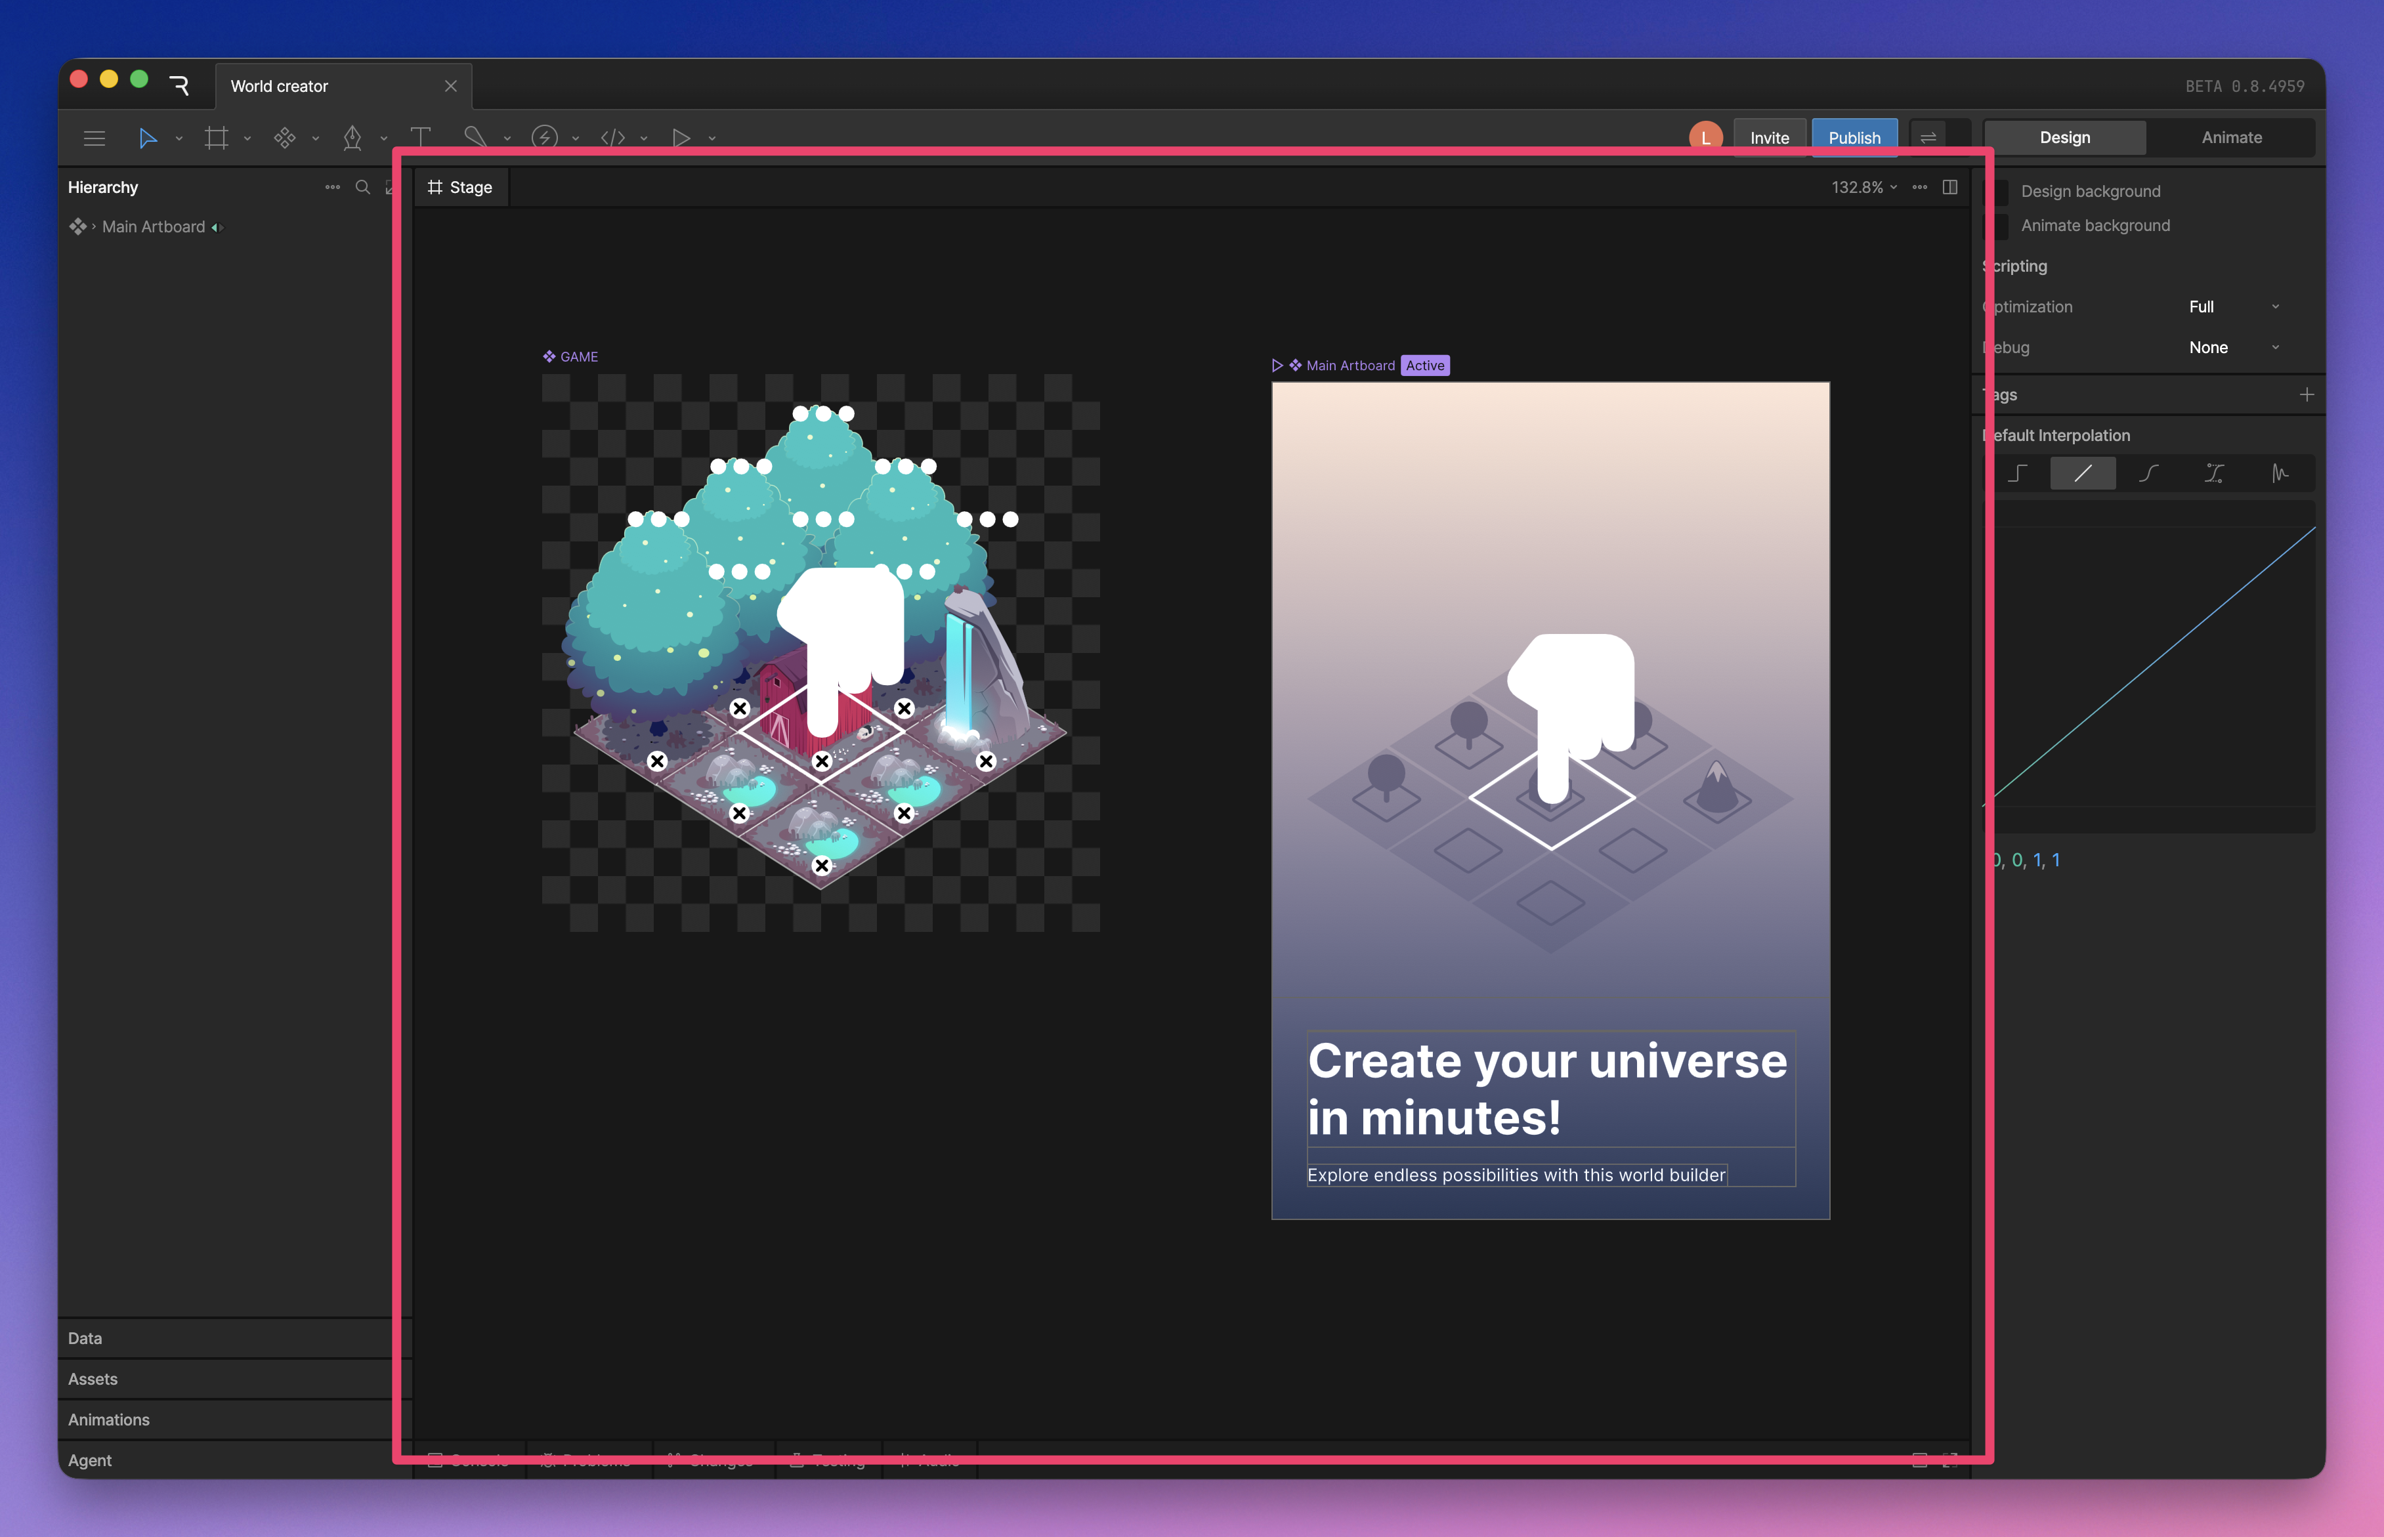
Task: Set Hold interpolation
Action: tap(2017, 473)
